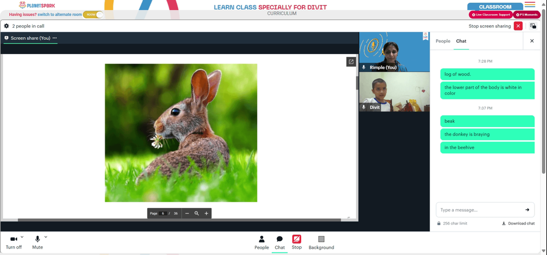
Task: Expand the camera options chevron
Action: pos(22,237)
